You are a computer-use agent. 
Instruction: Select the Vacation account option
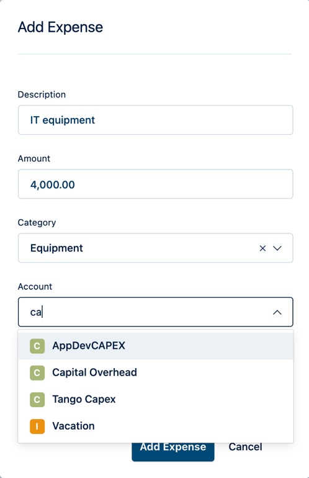pyautogui.click(x=156, y=426)
